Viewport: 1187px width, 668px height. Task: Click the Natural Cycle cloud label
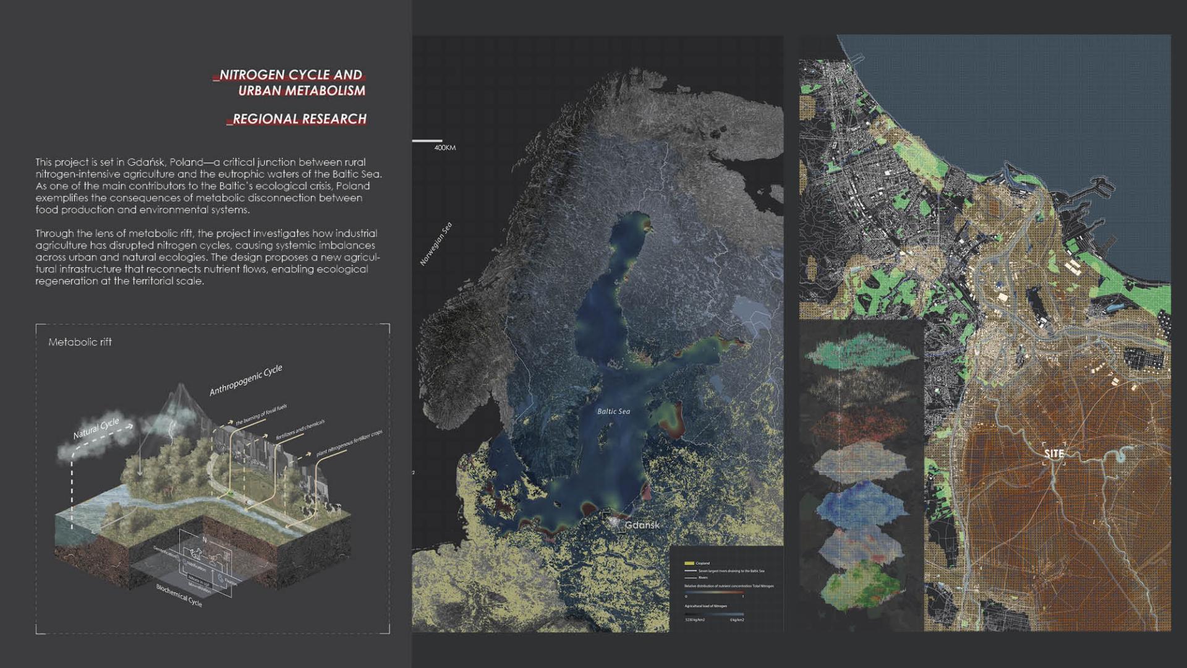click(x=96, y=428)
